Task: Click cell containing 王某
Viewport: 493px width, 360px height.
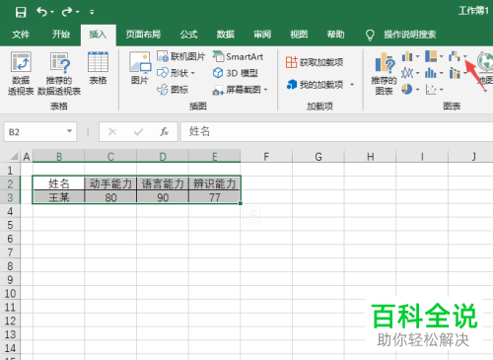Action: coord(59,197)
